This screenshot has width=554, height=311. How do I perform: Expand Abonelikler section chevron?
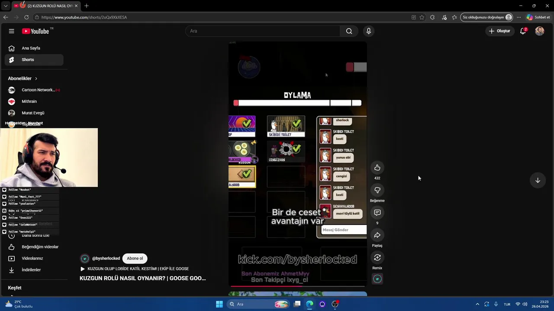(x=36, y=79)
